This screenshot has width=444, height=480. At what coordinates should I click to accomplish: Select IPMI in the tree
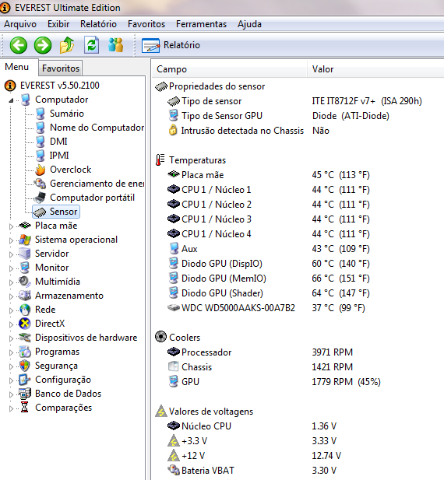click(59, 156)
